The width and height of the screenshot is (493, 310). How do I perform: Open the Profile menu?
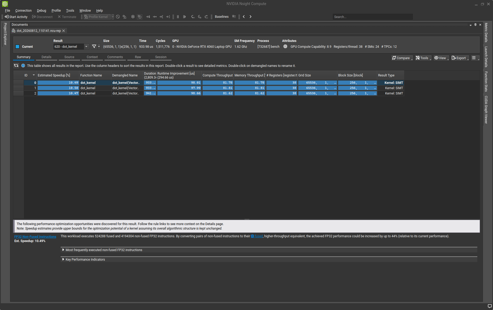pos(56,11)
